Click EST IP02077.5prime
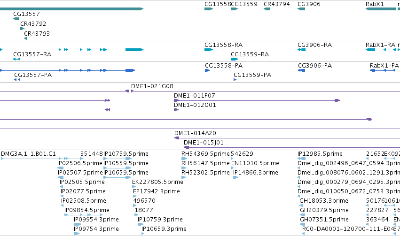Viewport: 400px width, 236px height. tap(62, 196)
